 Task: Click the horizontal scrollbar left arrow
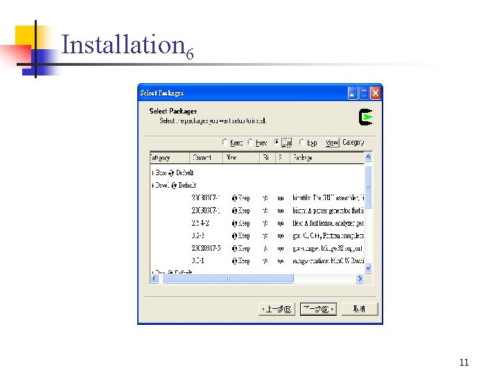pyautogui.click(x=155, y=278)
